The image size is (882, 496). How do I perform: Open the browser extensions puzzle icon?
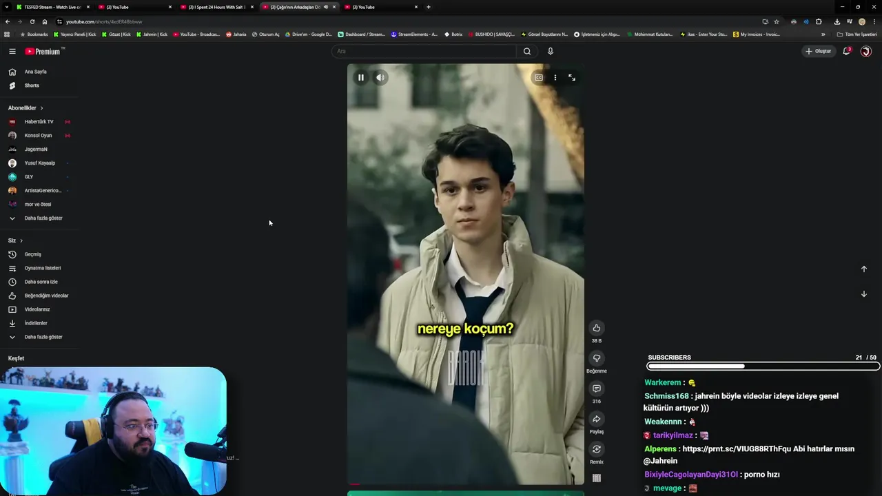tap(819, 21)
